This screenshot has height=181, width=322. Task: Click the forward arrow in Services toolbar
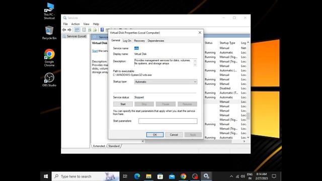tap(69, 30)
